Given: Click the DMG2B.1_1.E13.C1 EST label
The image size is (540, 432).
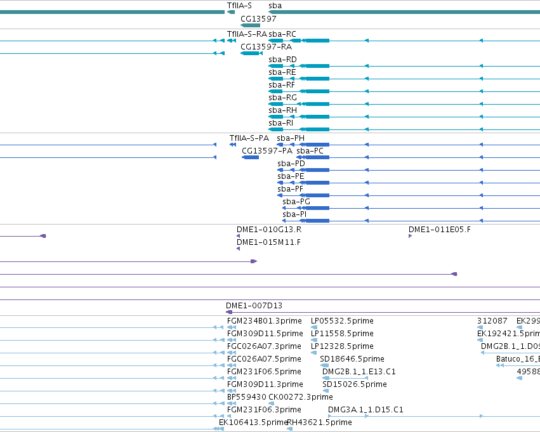Looking at the screenshot, I should click(359, 372).
